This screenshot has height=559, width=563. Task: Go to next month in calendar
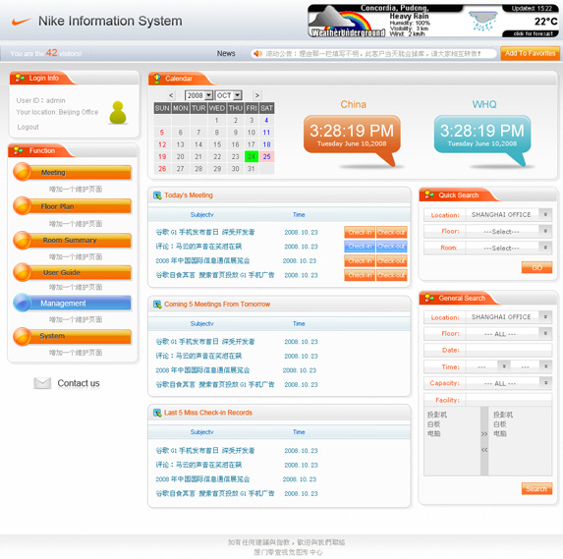[257, 95]
